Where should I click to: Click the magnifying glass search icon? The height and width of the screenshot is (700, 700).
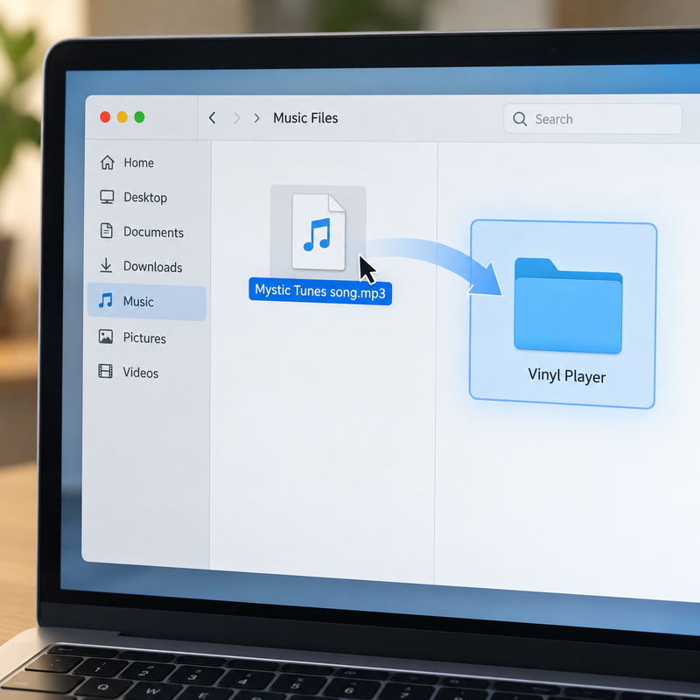coord(520,119)
